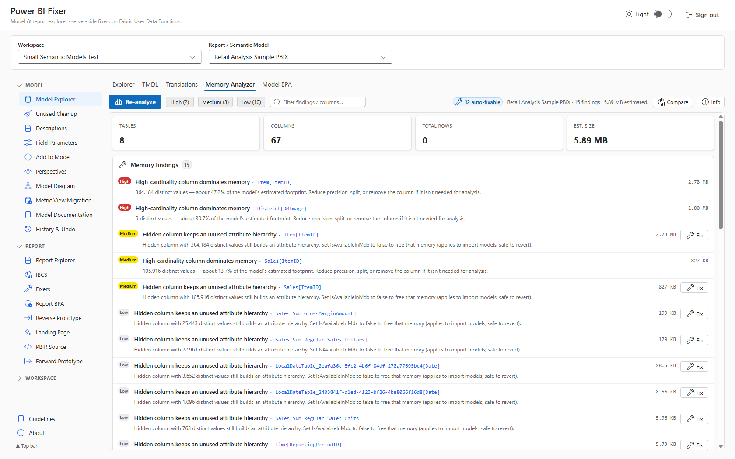This screenshot has height=459, width=735.
Task: Switch to the TMDL tab
Action: [150, 84]
